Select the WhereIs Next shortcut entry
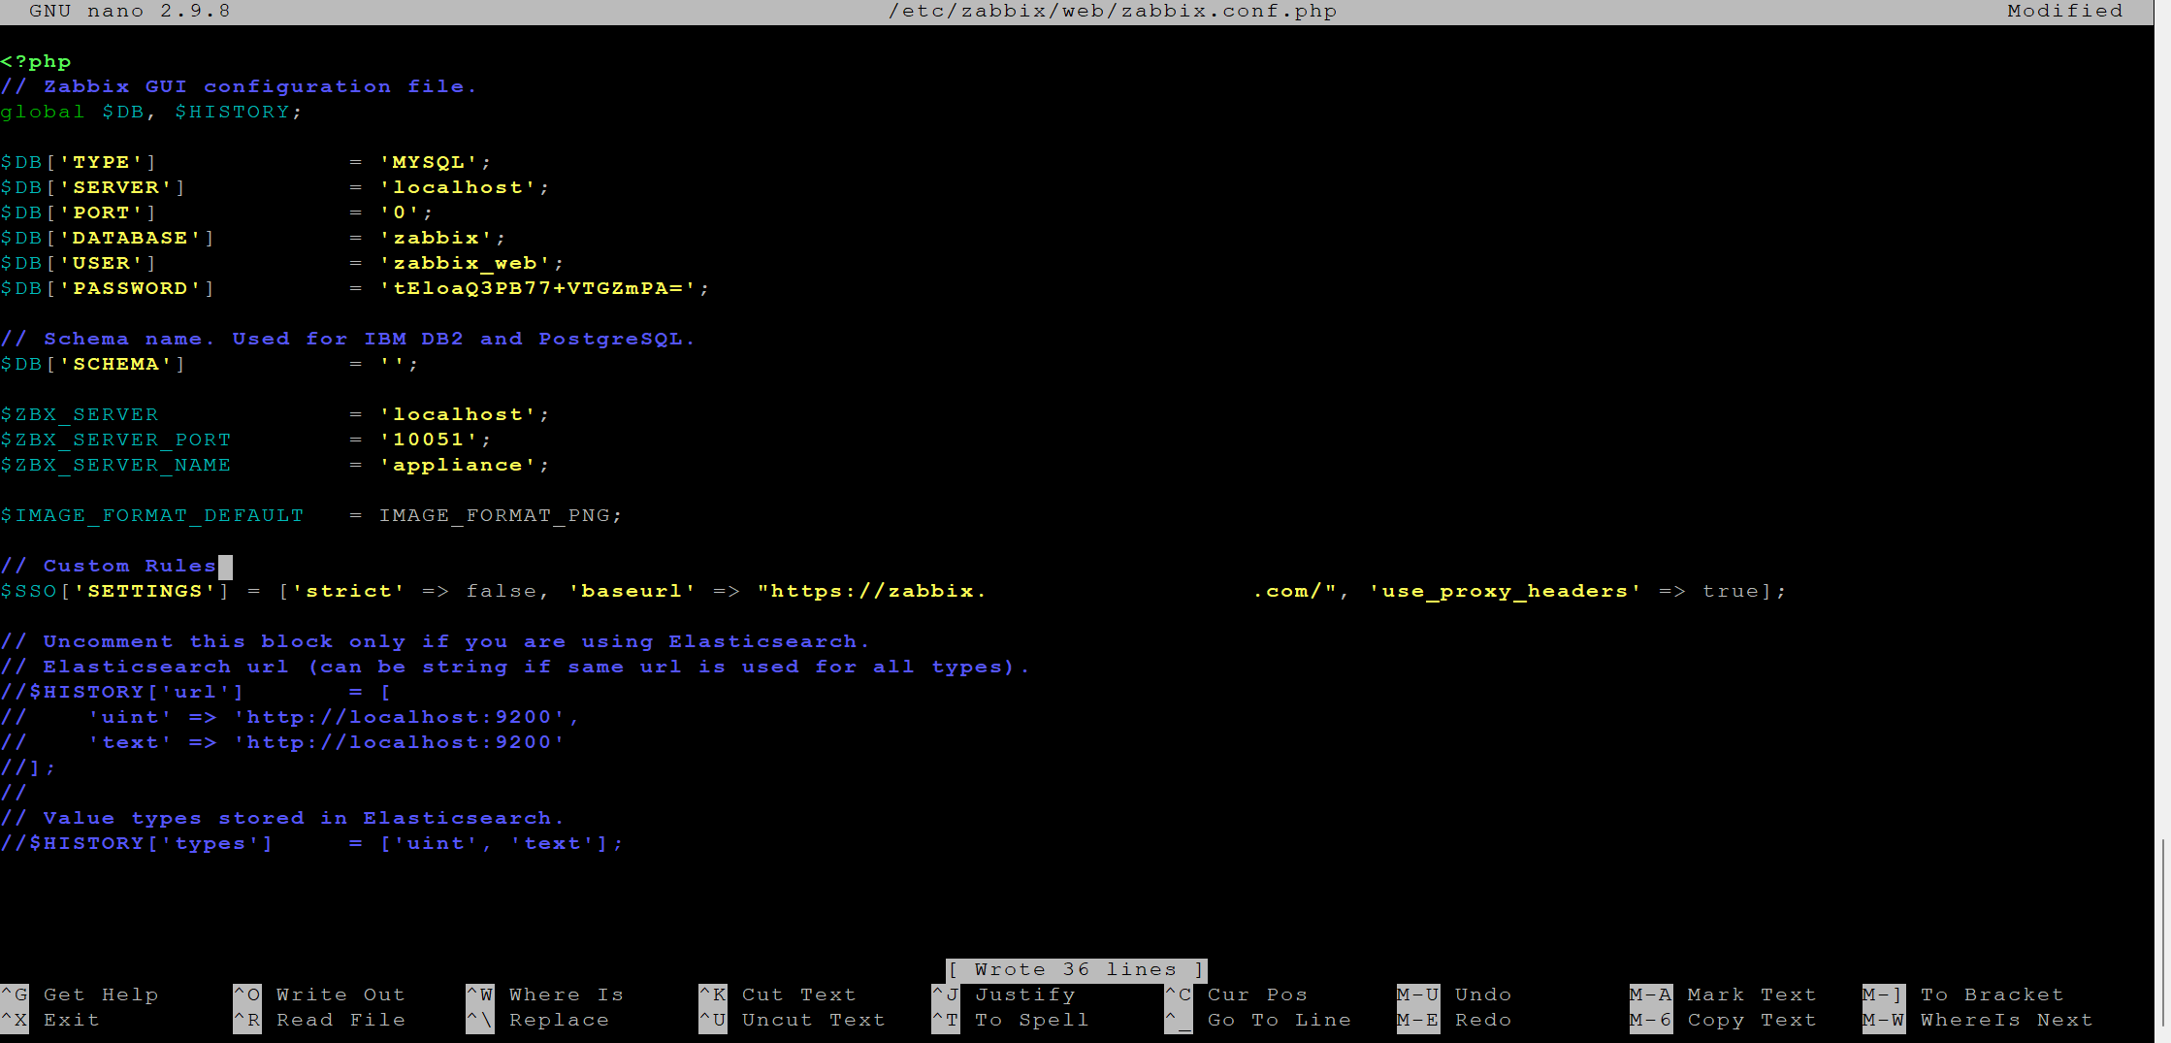Screen dimensions: 2171x1043 point(1978,1020)
